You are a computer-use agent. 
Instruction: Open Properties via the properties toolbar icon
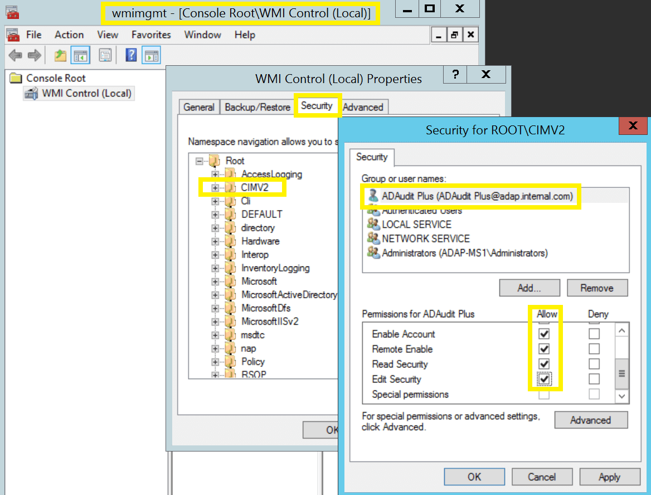tap(105, 55)
